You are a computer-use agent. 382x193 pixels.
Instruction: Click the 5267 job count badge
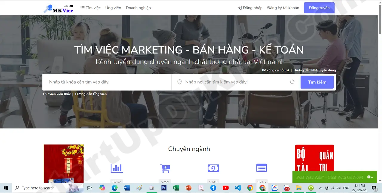tap(117, 182)
